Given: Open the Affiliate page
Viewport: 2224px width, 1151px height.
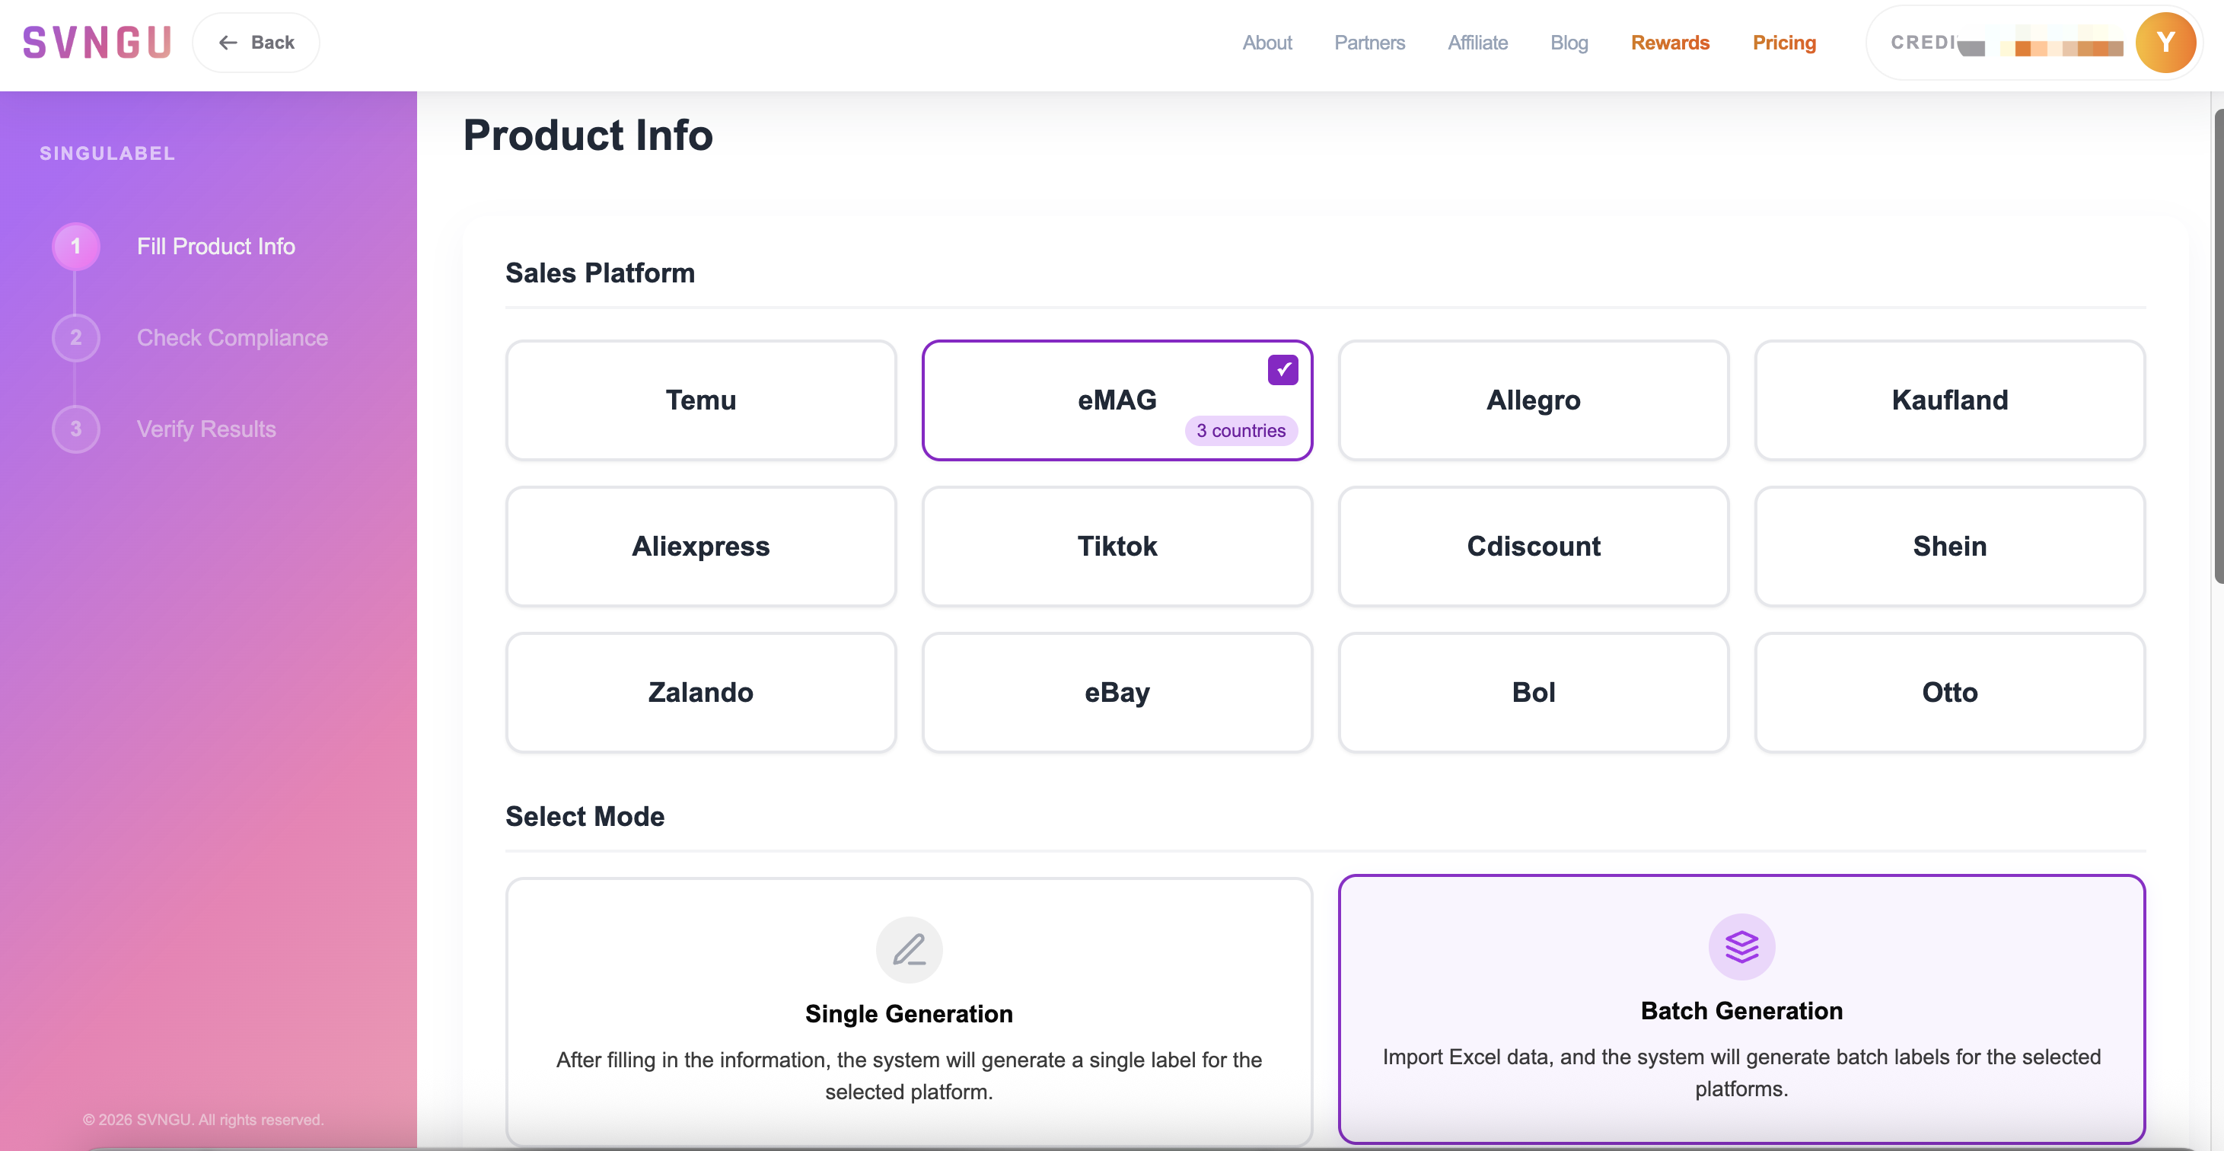Looking at the screenshot, I should tap(1477, 43).
